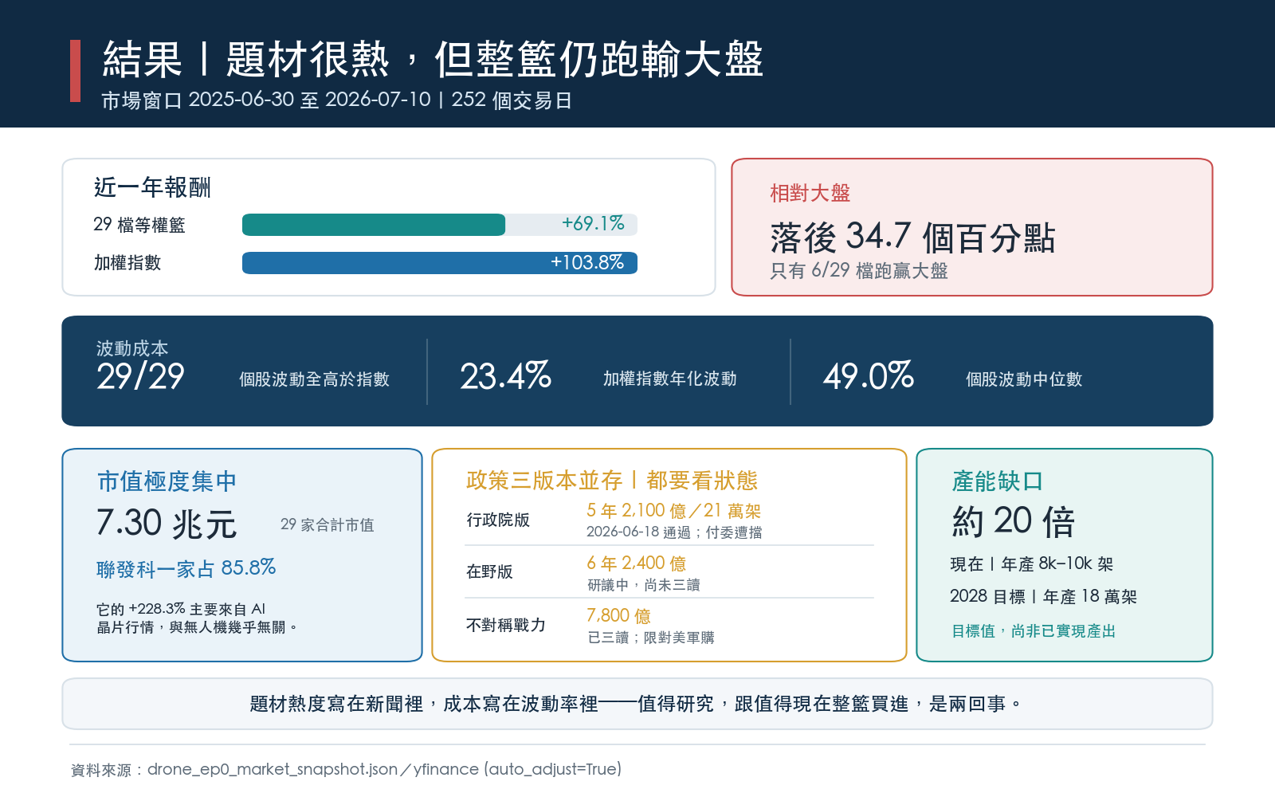The height and width of the screenshot is (797, 1275).
Task: Click the 產能缺口 heading
Action: 998,481
